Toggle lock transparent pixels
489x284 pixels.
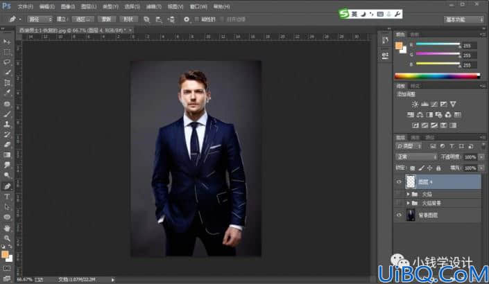tap(412, 168)
